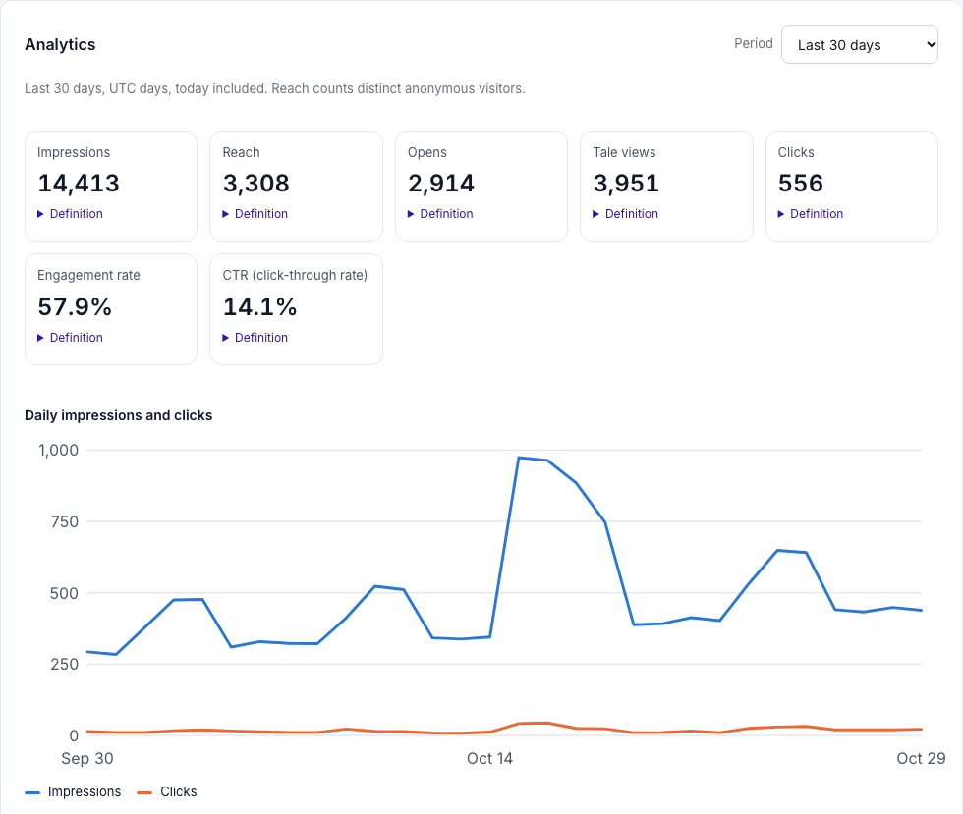The height and width of the screenshot is (814, 963).
Task: Click the Opens value 2,914
Action: 441,183
